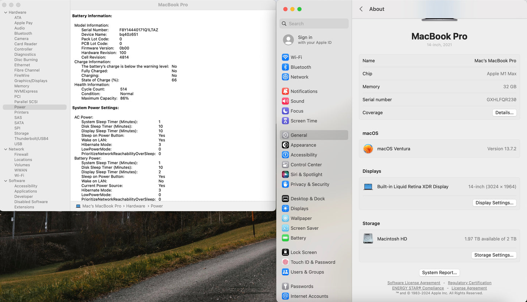Open Privacy & Security hand icon
This screenshot has height=302, width=527.
point(285,184)
